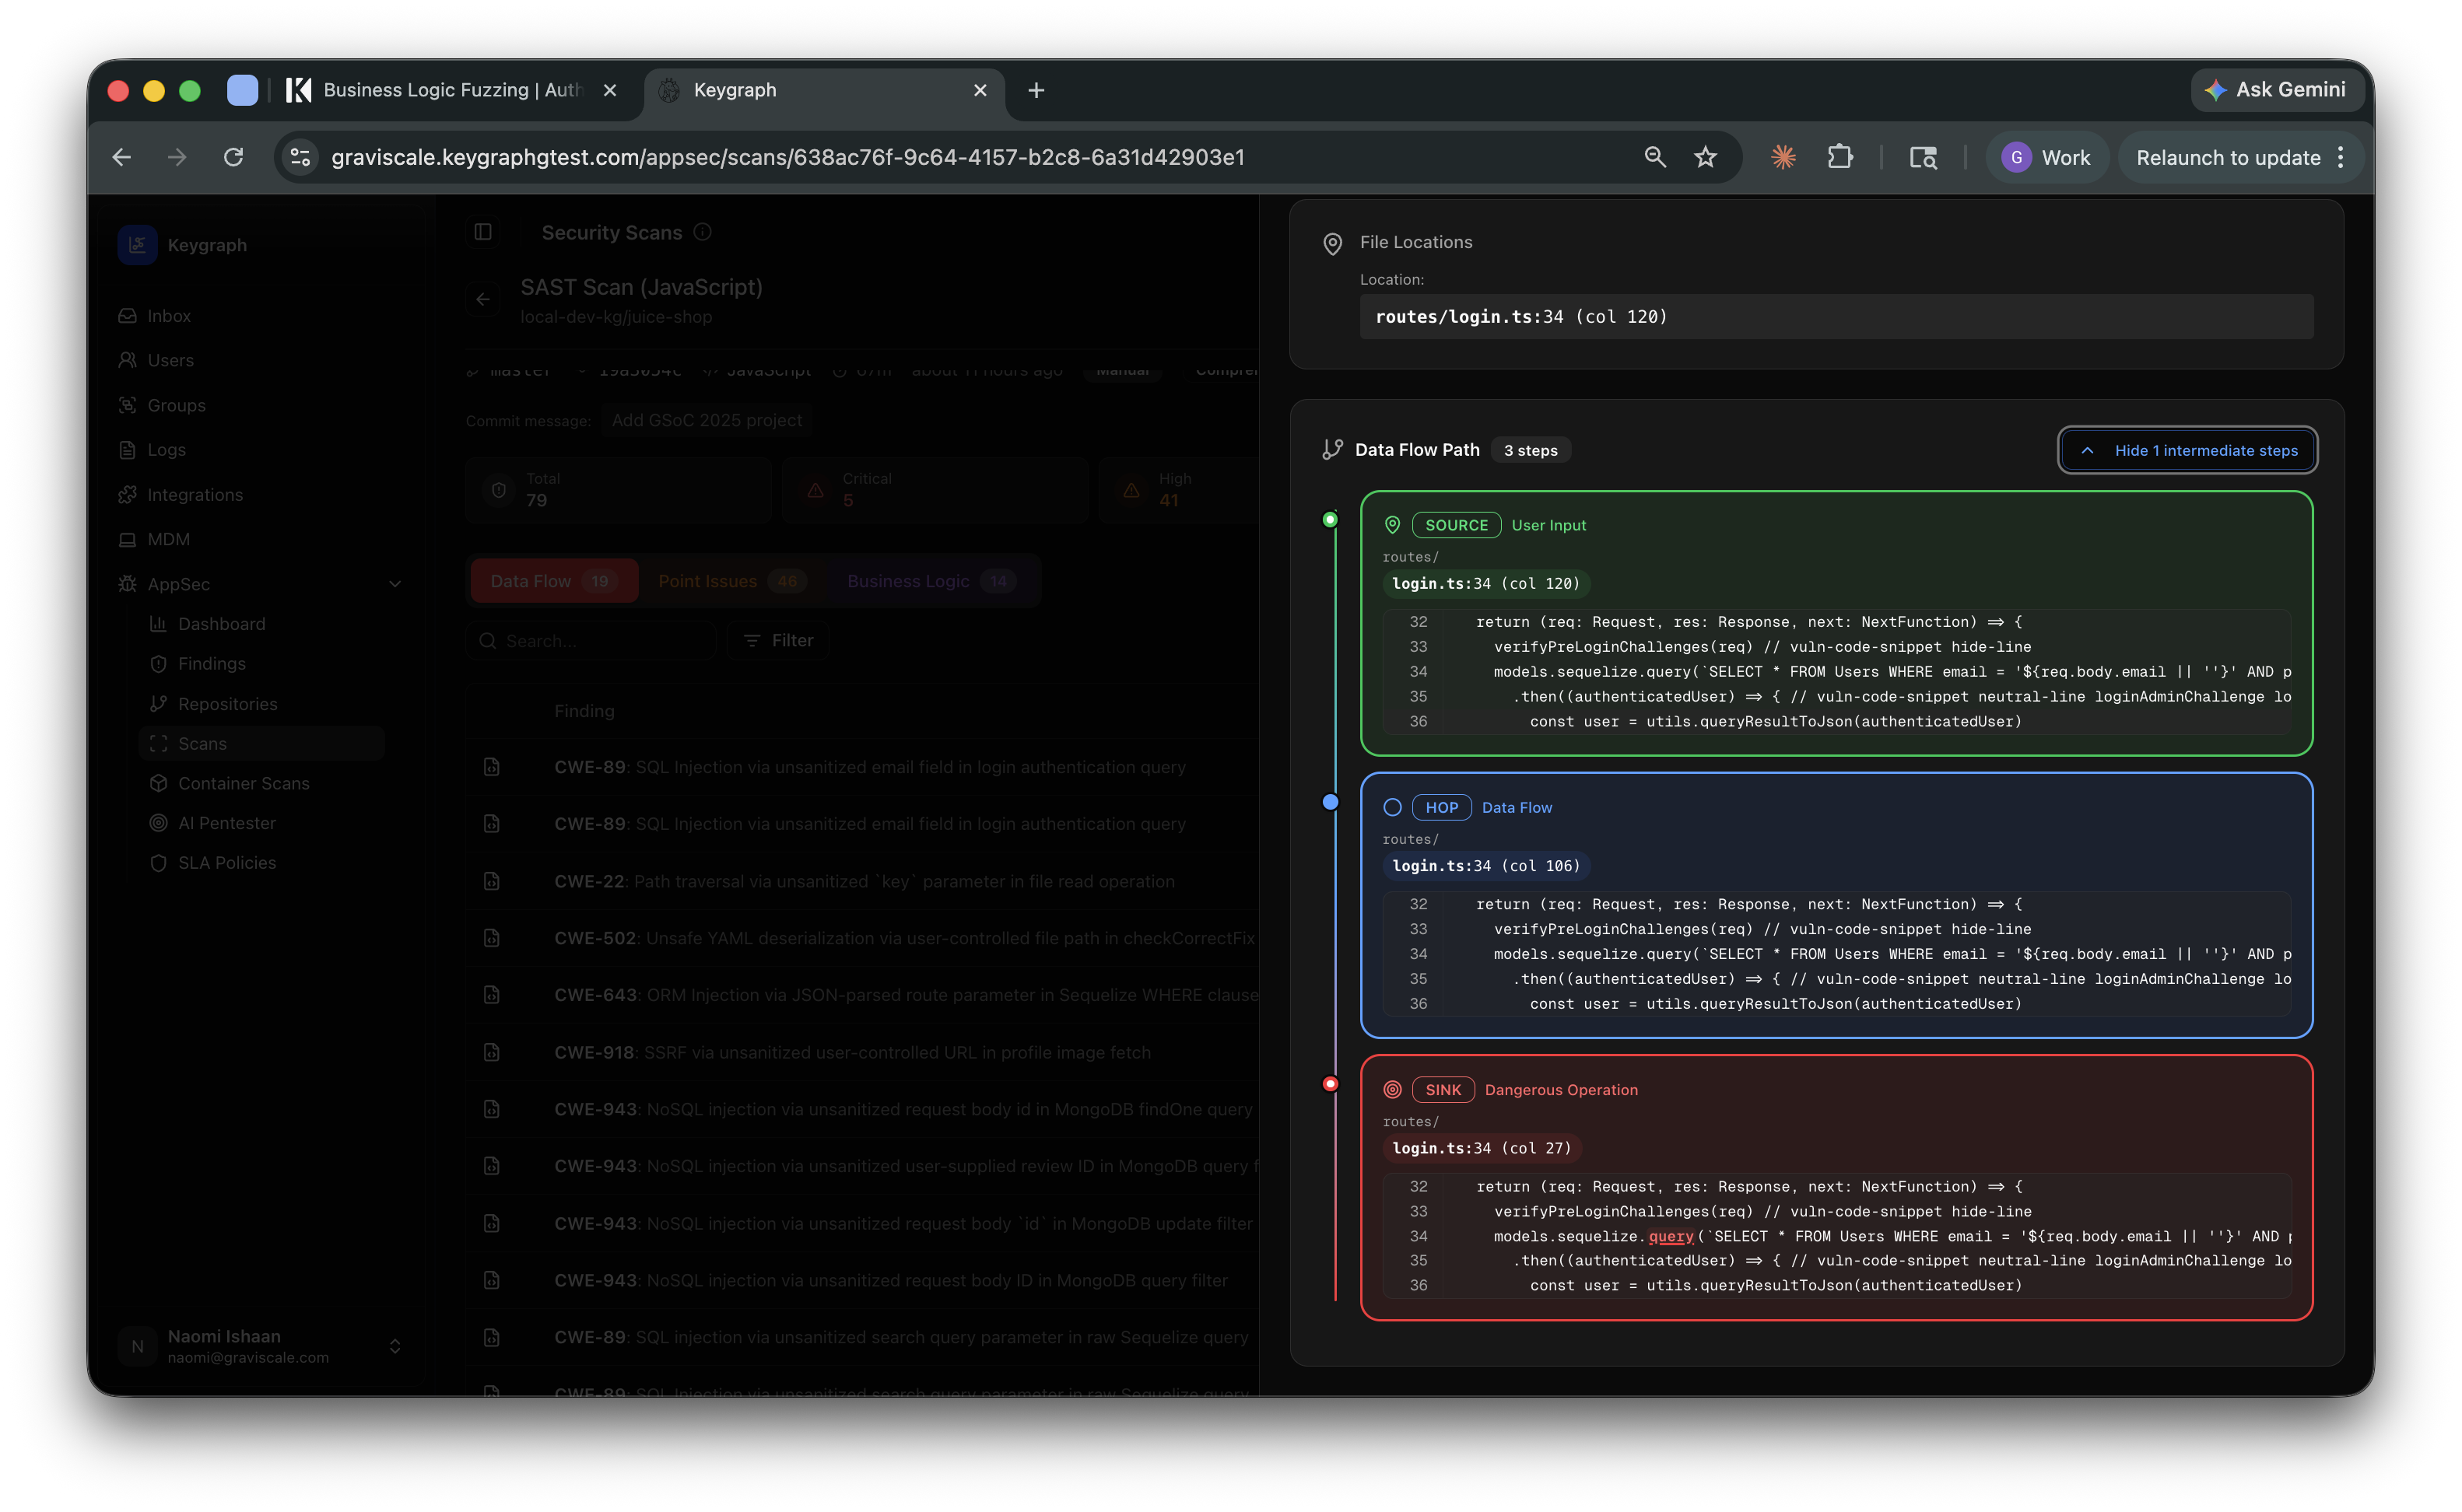Screen dimensions: 2462x1512
Task: Click the red sink timeline dot
Action: point(1330,1083)
